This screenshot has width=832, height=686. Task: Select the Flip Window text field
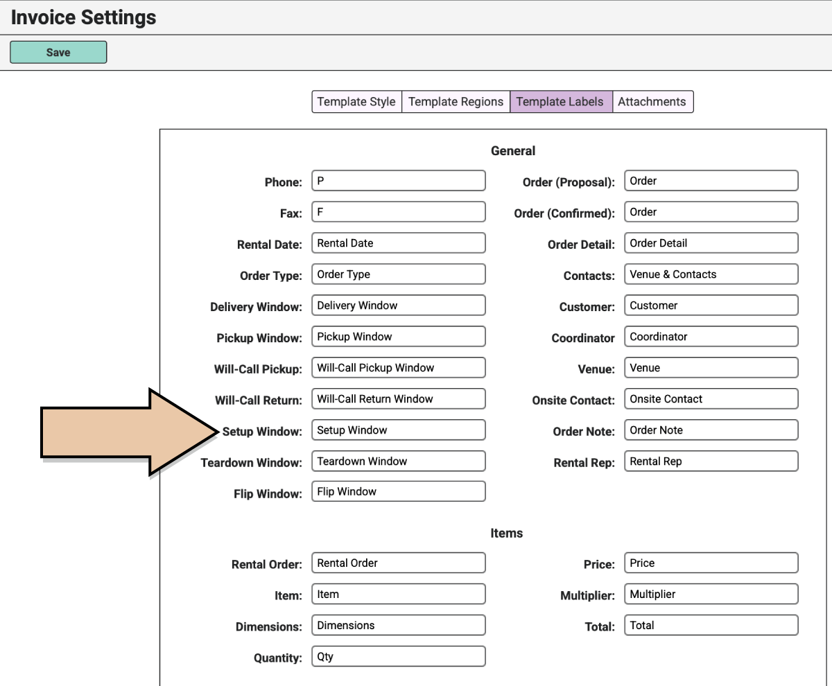coord(399,492)
